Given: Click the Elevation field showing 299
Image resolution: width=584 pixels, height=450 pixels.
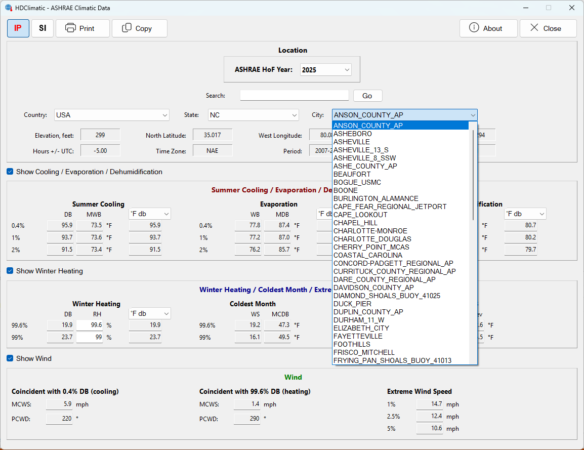Looking at the screenshot, I should (100, 135).
